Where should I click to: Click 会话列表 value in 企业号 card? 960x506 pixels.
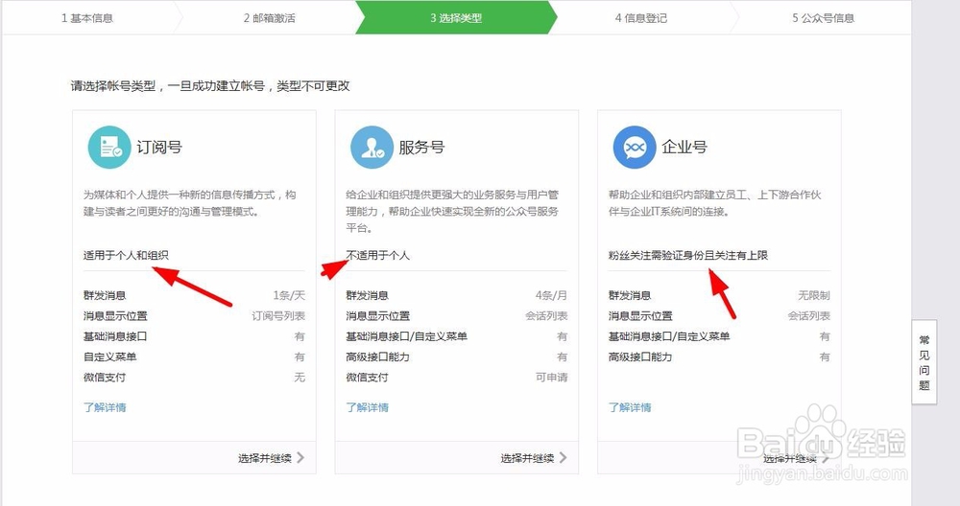point(809,315)
